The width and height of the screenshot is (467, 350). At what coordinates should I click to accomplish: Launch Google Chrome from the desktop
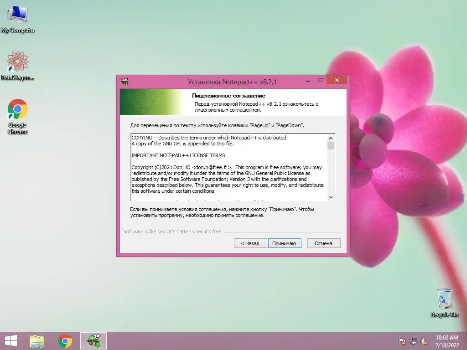click(x=18, y=116)
